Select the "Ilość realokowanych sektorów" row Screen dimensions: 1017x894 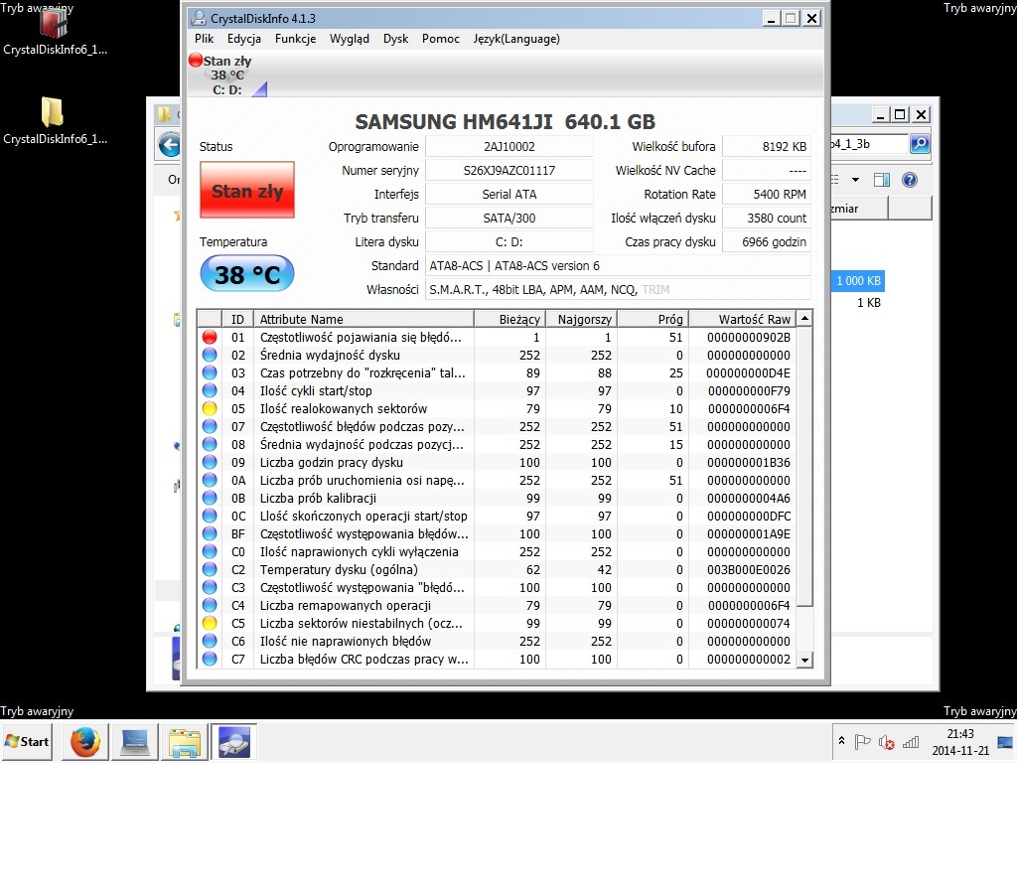tap(497, 408)
